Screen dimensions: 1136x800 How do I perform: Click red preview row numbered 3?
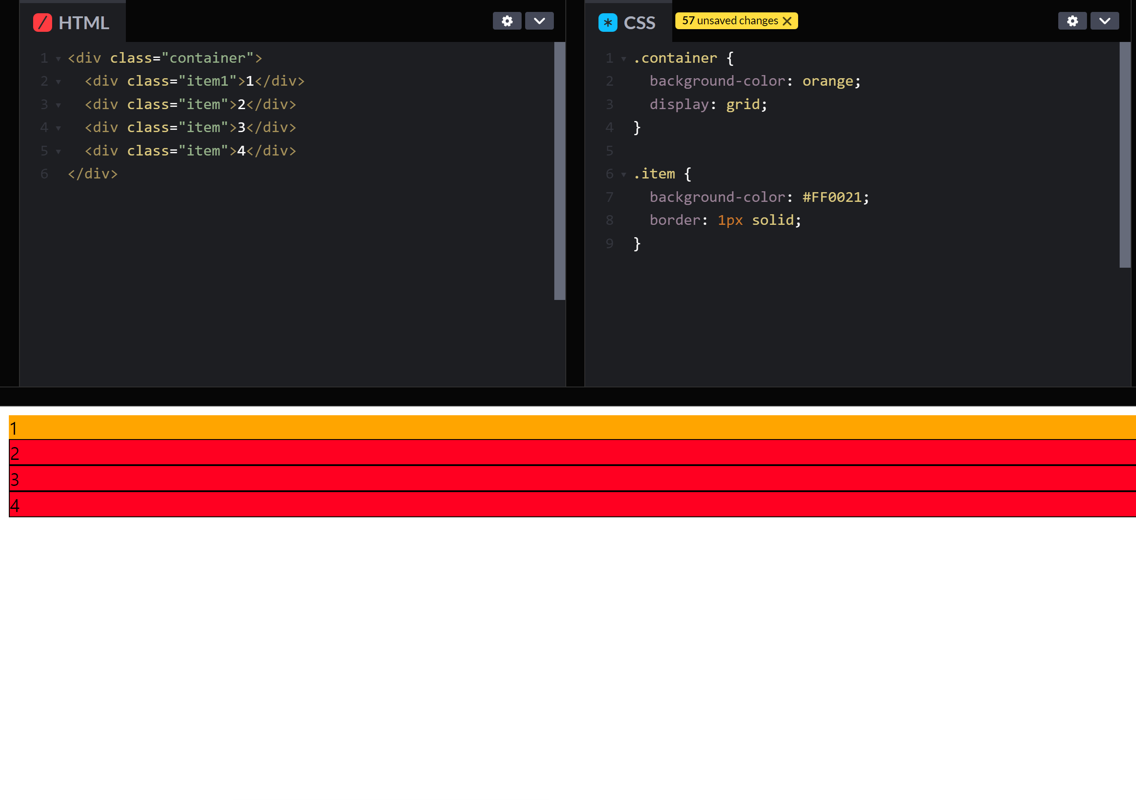pyautogui.click(x=569, y=479)
